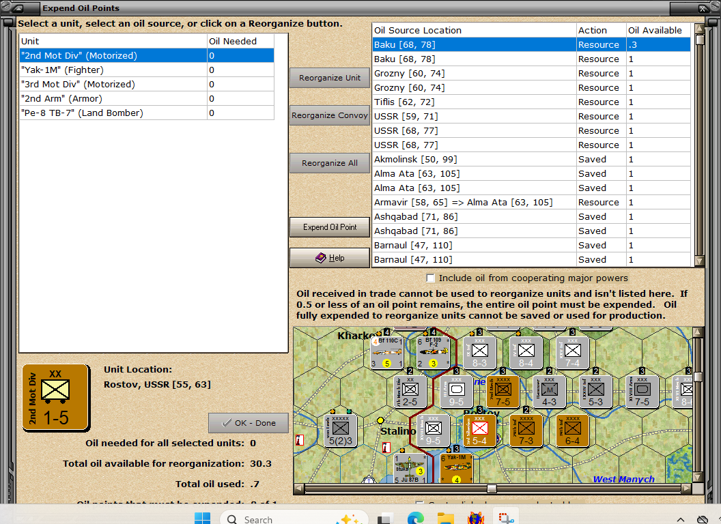The image size is (721, 524).
Task: Enable include oil from cooperating major powers
Action: tap(430, 278)
